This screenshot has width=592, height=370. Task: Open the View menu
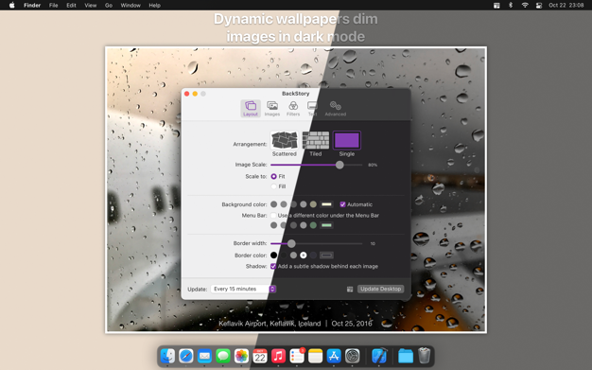point(91,6)
